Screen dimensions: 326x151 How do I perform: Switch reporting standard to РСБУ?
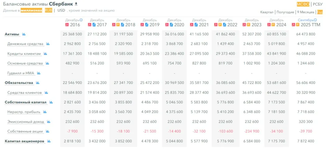318,4
